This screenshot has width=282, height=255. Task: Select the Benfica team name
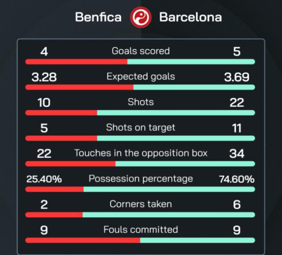tap(98, 18)
